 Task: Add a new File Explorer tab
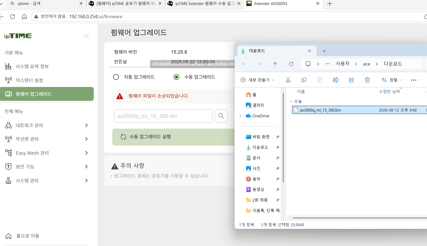click(x=324, y=51)
